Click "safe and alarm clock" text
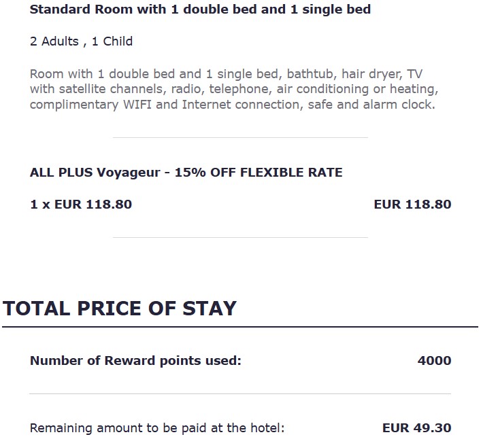 tap(371, 105)
